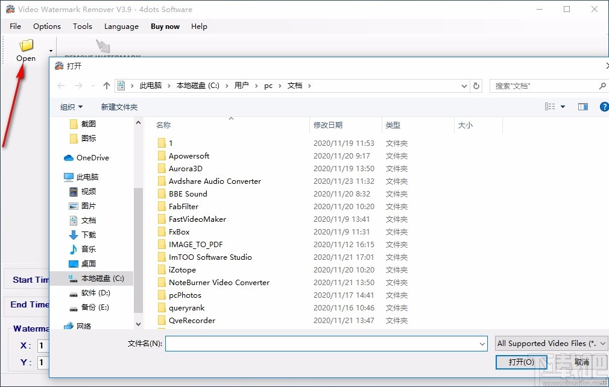Image resolution: width=609 pixels, height=387 pixels.
Task: Click inside the file name input field
Action: (x=326, y=343)
